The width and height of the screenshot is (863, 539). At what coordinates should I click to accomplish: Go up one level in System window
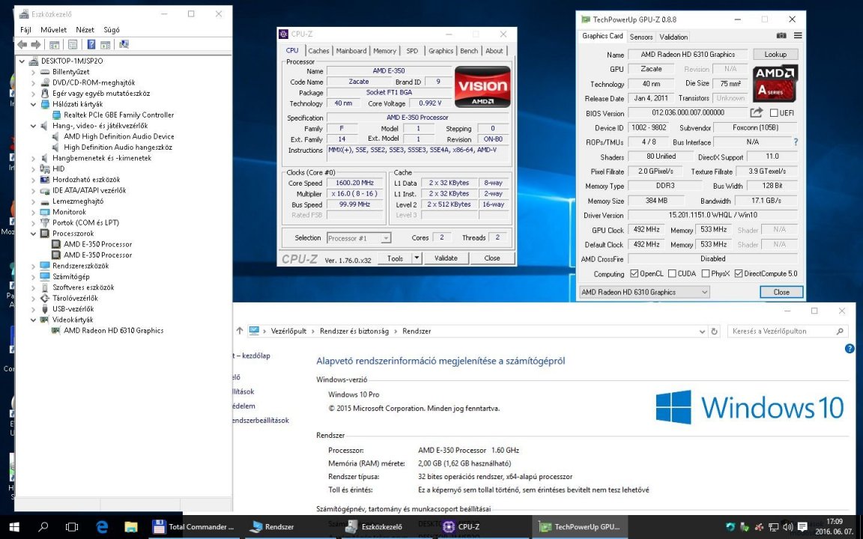tap(240, 331)
